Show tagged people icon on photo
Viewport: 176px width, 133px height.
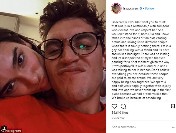click(x=4, y=127)
